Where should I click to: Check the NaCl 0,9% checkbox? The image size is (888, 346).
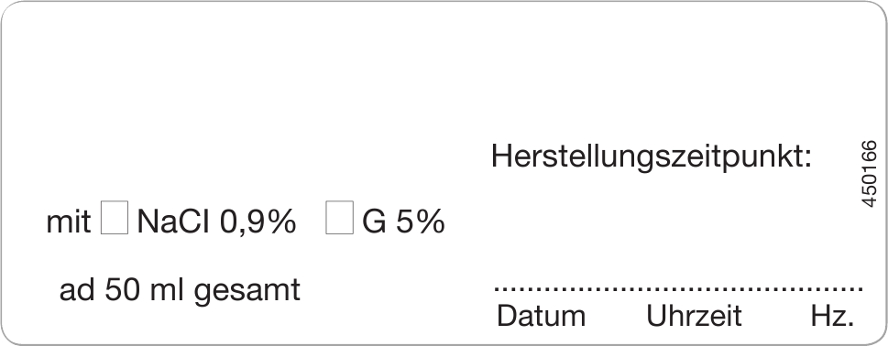tap(115, 217)
